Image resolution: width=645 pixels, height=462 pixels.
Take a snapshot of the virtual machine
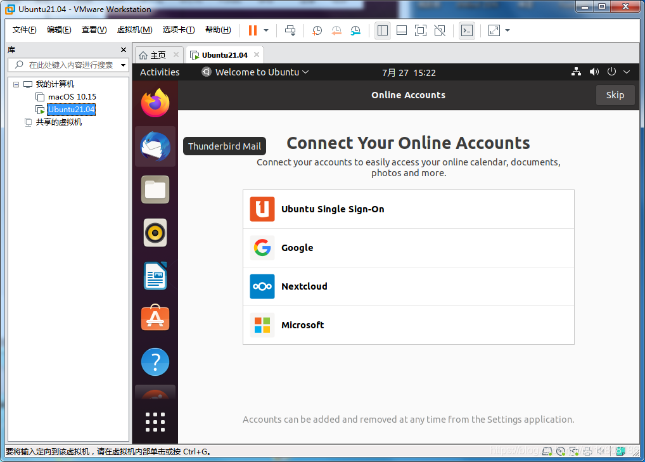click(317, 30)
